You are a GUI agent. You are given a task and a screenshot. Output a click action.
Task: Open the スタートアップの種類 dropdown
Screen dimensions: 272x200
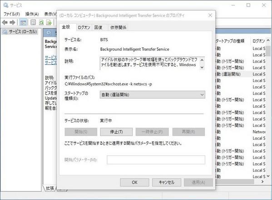pos(152,95)
